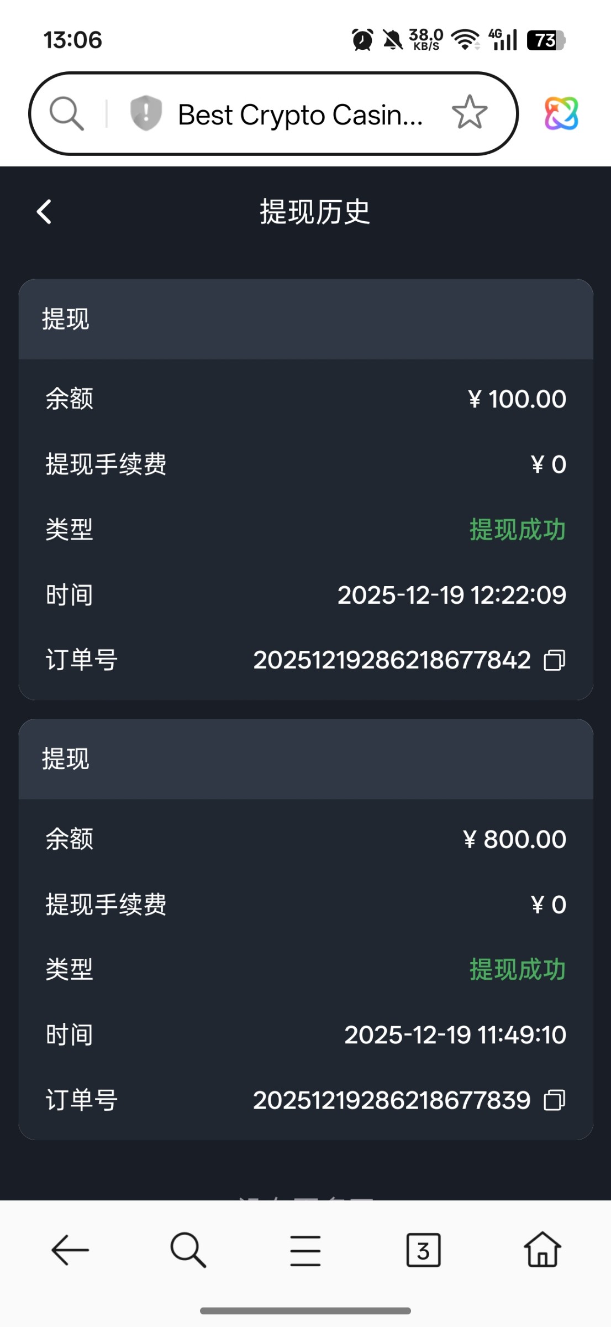Tap the 提现历史 page title
This screenshot has height=1327, width=611.
pyautogui.click(x=315, y=212)
